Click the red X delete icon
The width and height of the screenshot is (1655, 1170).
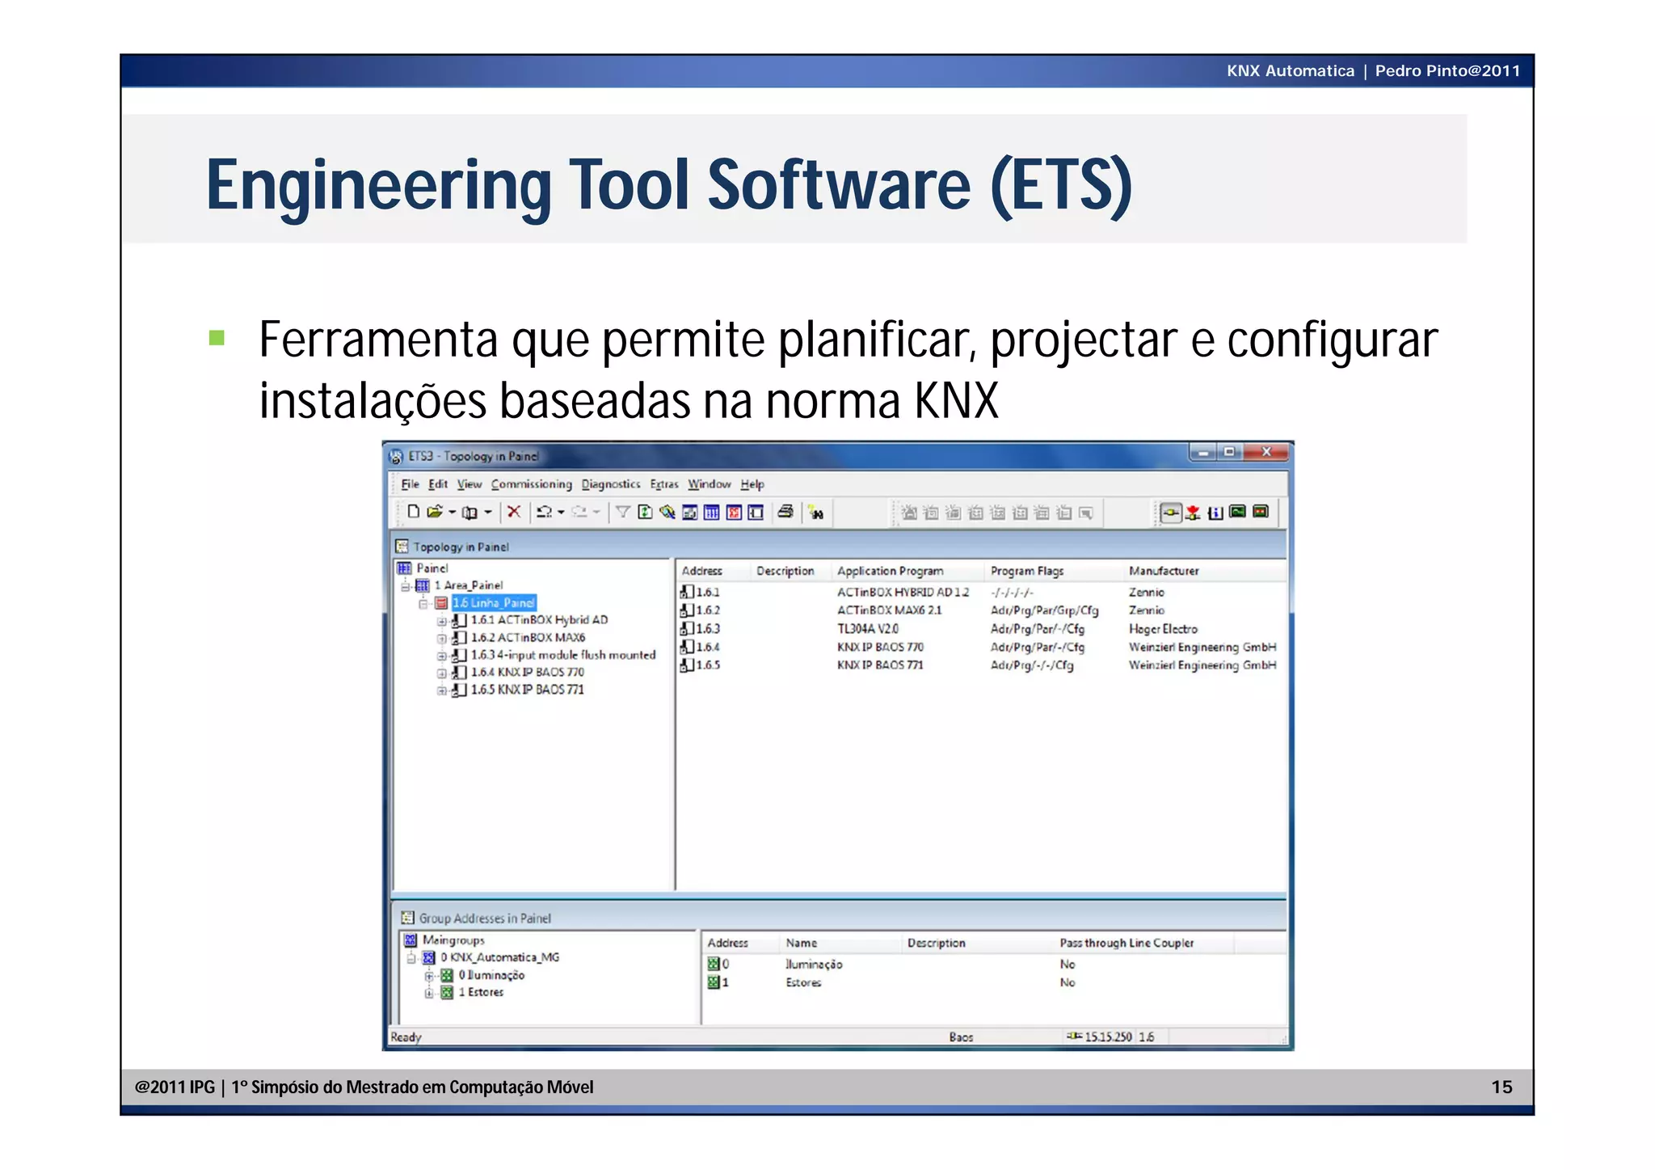click(514, 512)
